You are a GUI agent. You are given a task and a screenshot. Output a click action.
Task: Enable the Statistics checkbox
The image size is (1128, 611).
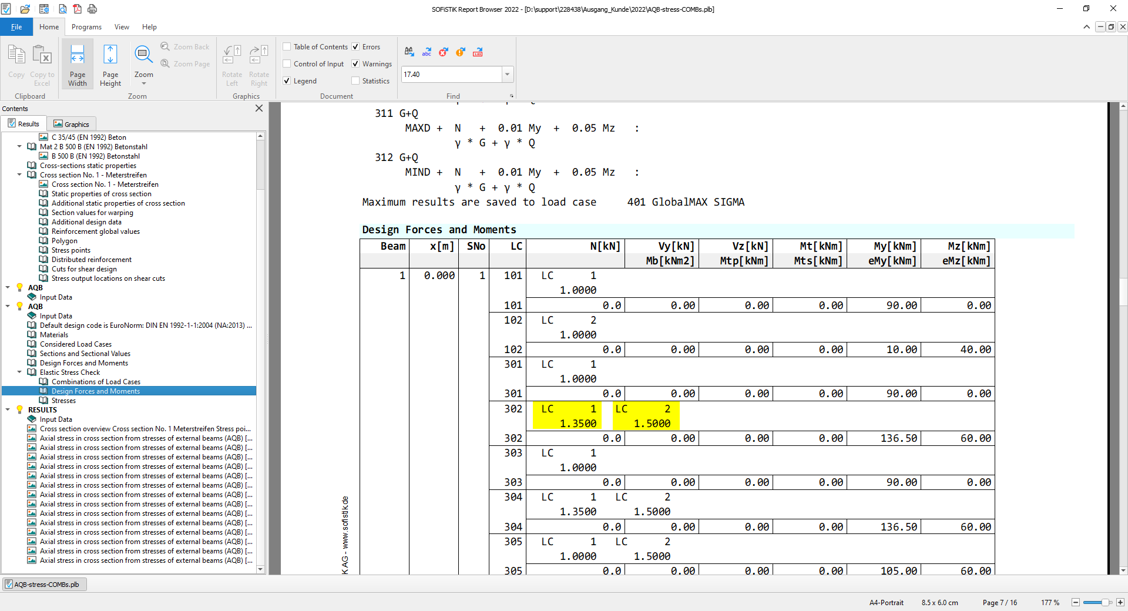coord(355,81)
